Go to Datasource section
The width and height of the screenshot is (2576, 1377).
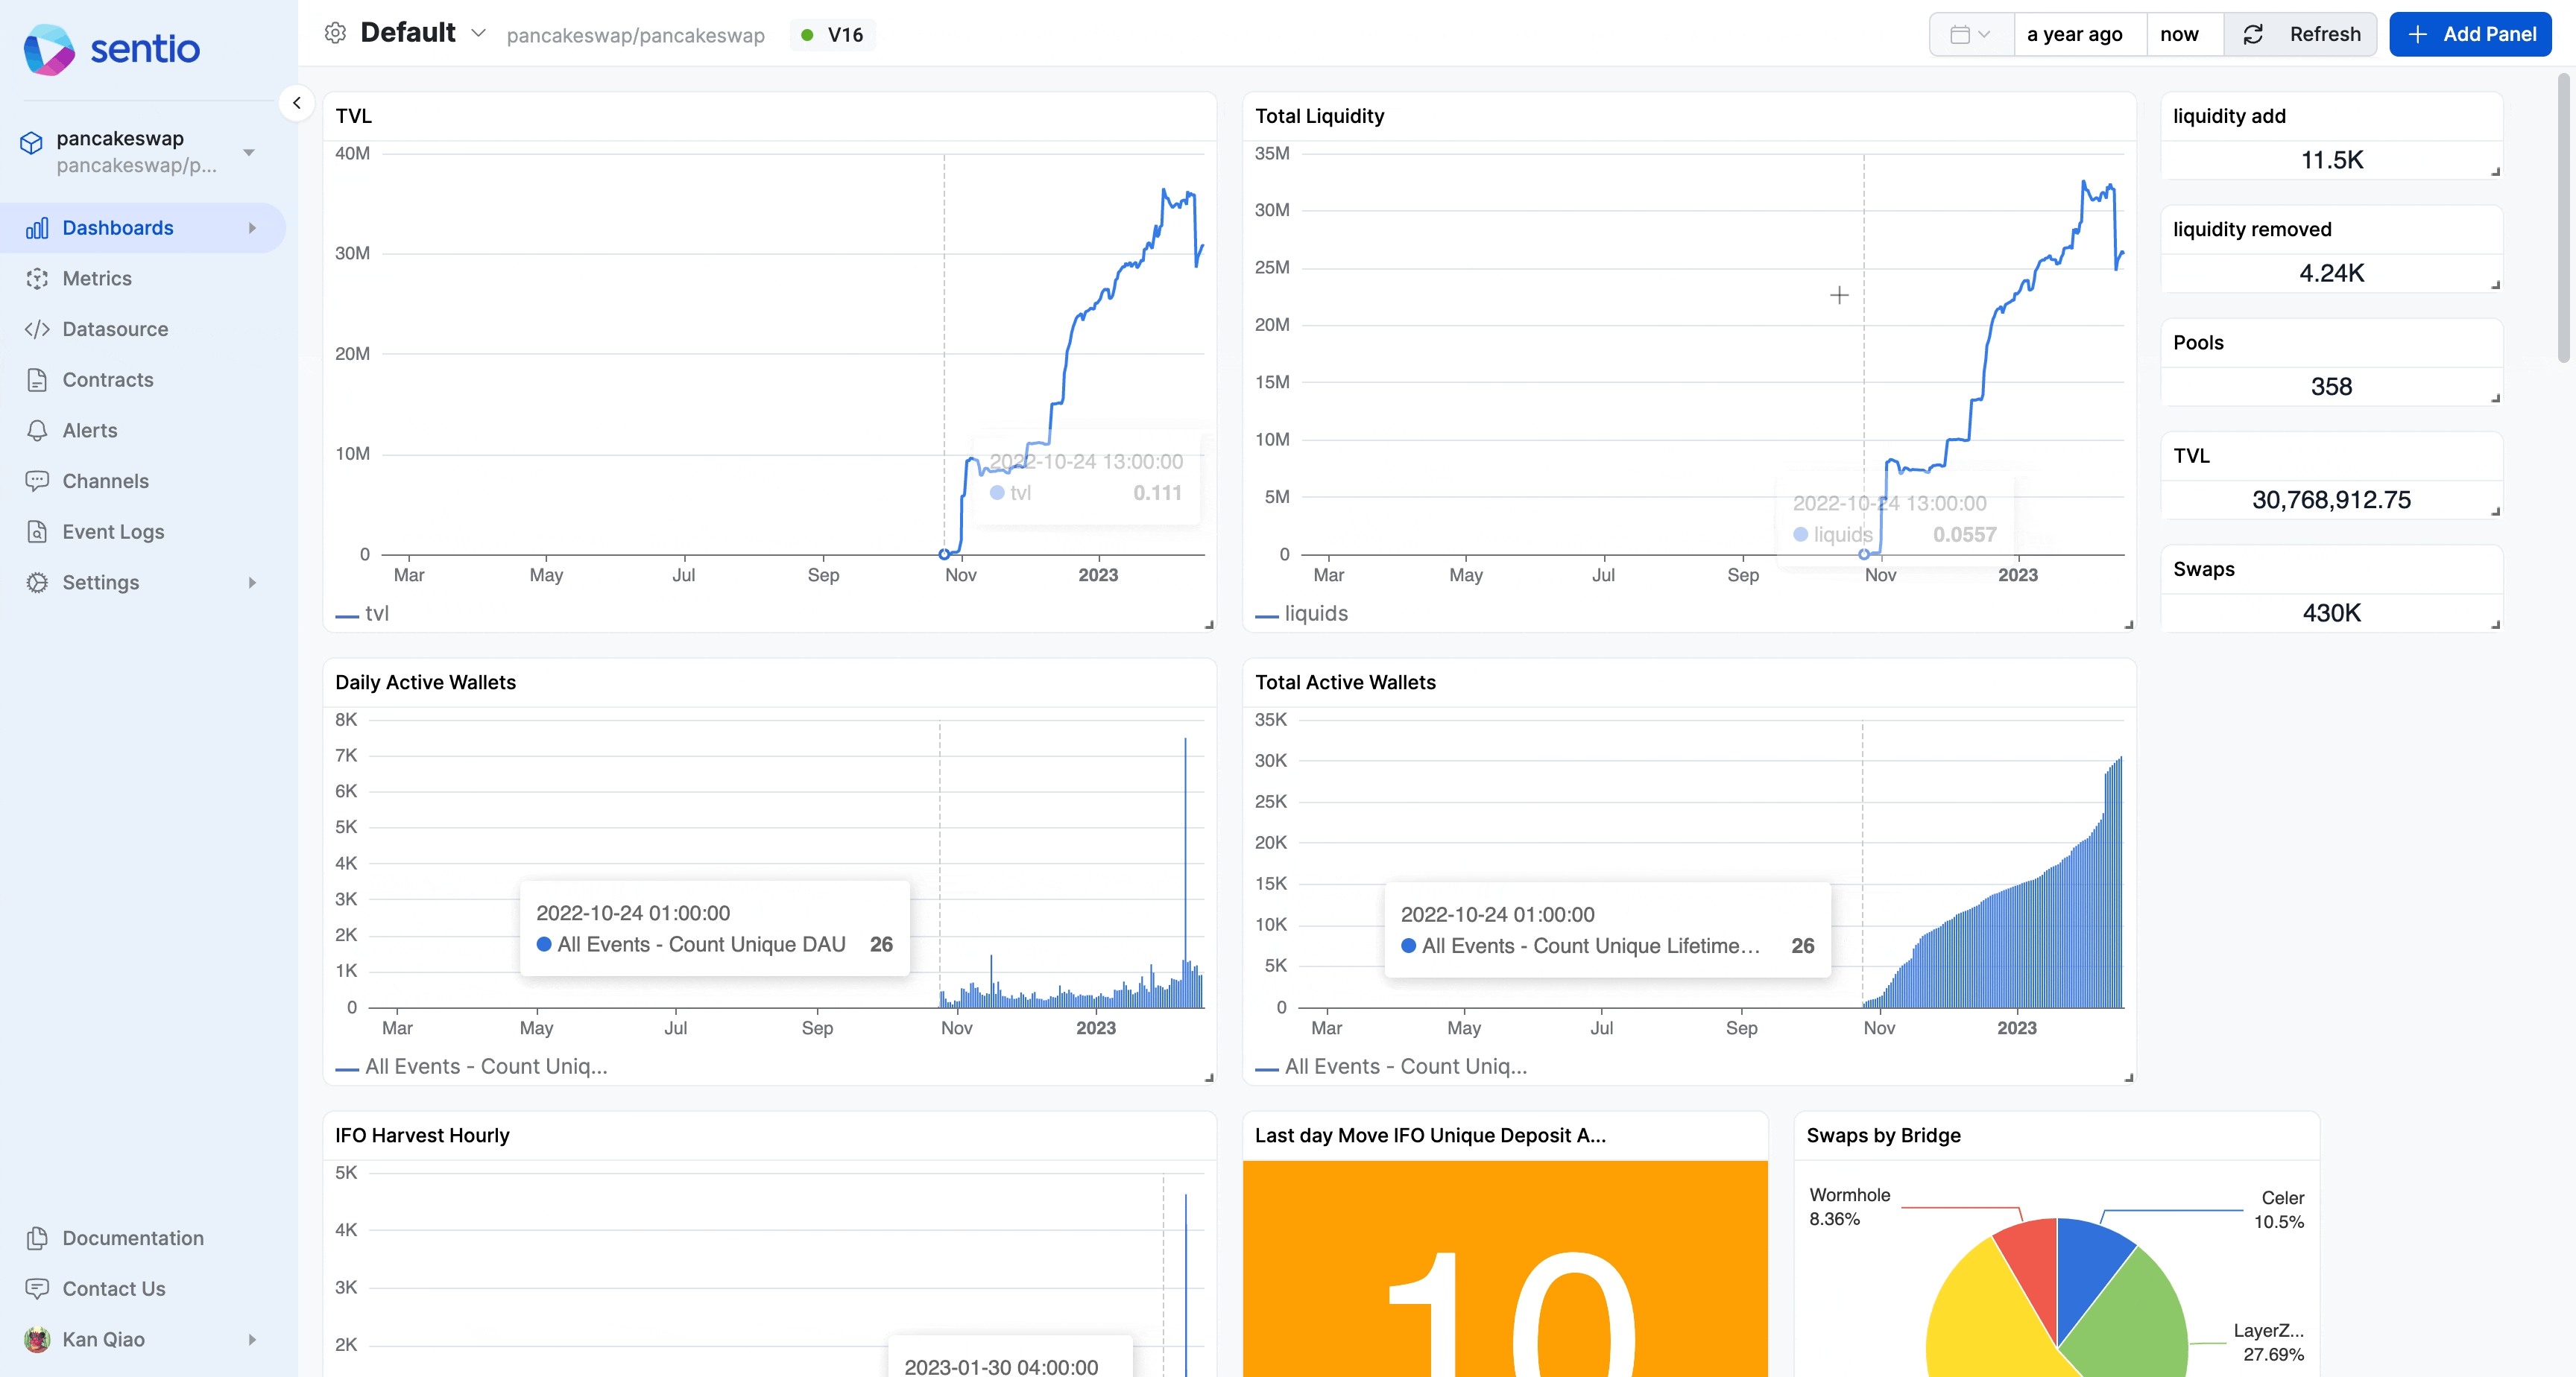[x=115, y=329]
